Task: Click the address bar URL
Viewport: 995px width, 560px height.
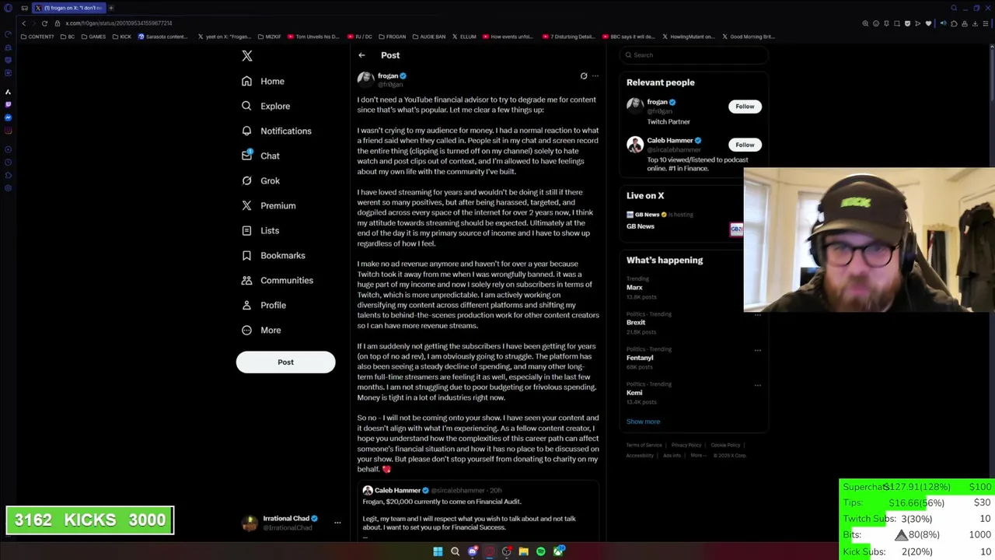Action: (x=118, y=23)
